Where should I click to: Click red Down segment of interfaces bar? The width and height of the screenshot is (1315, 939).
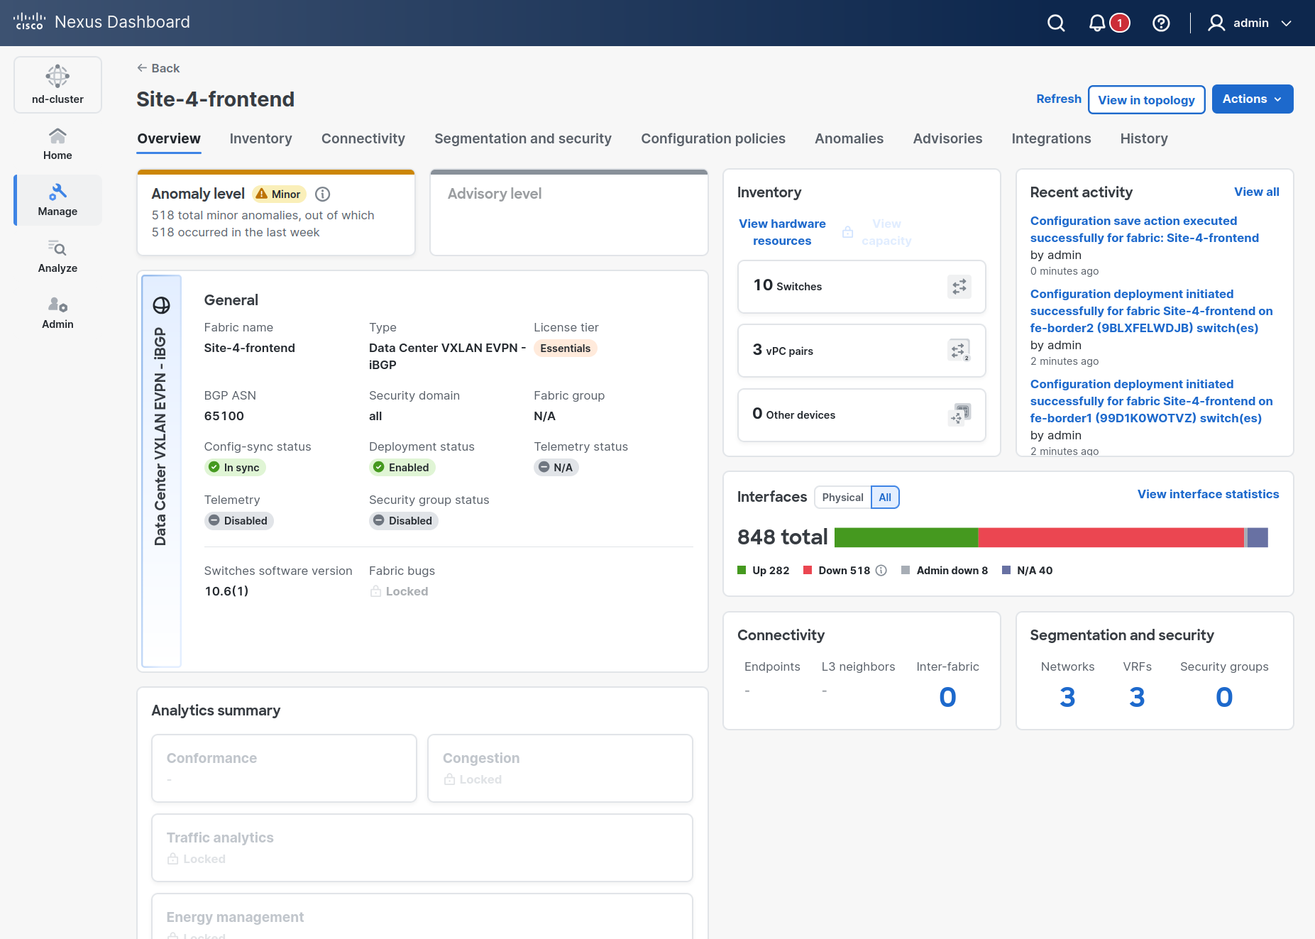click(1111, 538)
